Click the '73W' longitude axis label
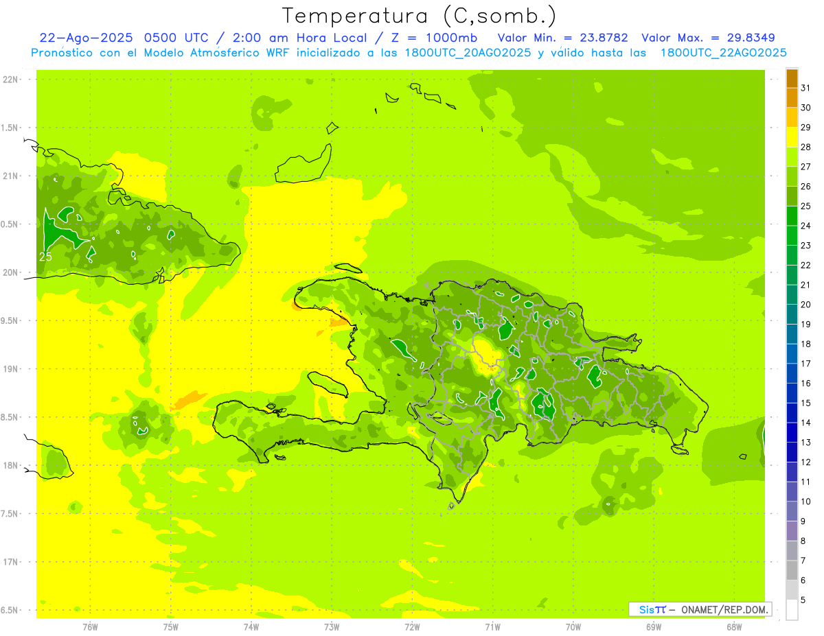Screen dimensions: 824x636 (x=332, y=626)
